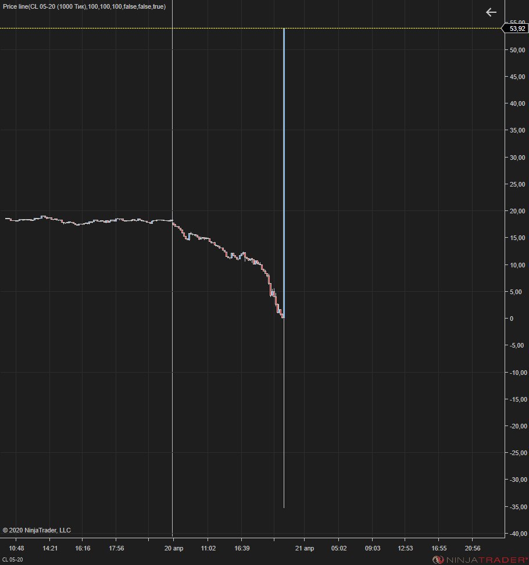529x565 pixels.
Task: Click the 11:02 time axis label
Action: click(208, 548)
